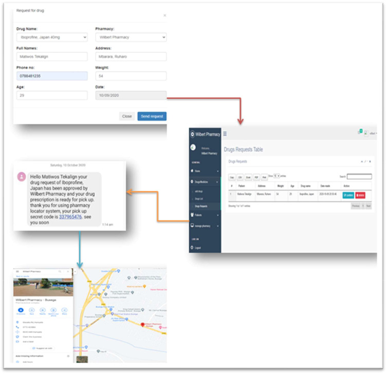Click the Add a label row
The height and width of the screenshot is (374, 387).
43,342
